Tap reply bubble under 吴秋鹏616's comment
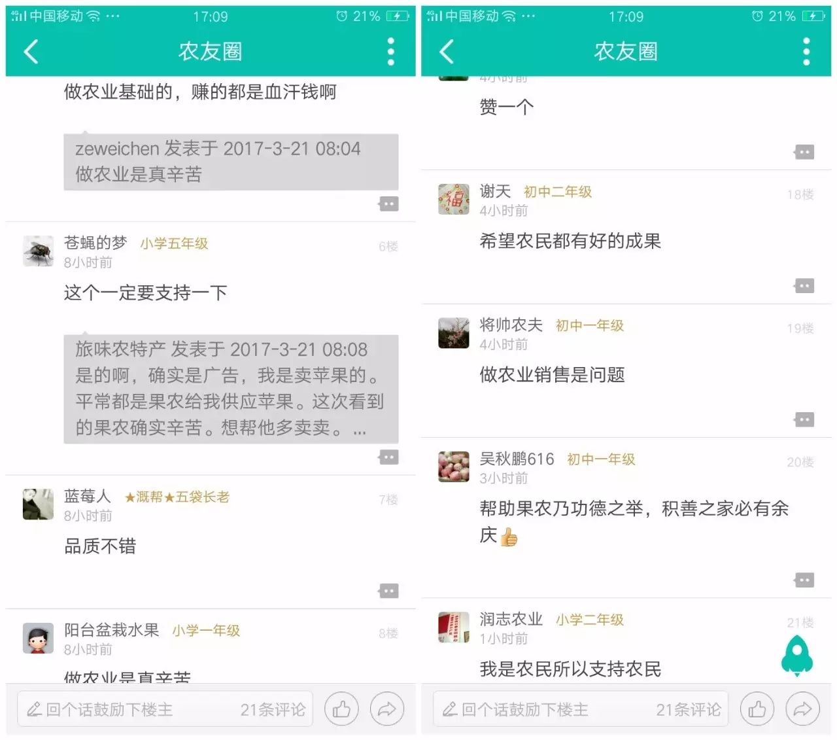Image resolution: width=837 pixels, height=740 pixels. pos(804,580)
